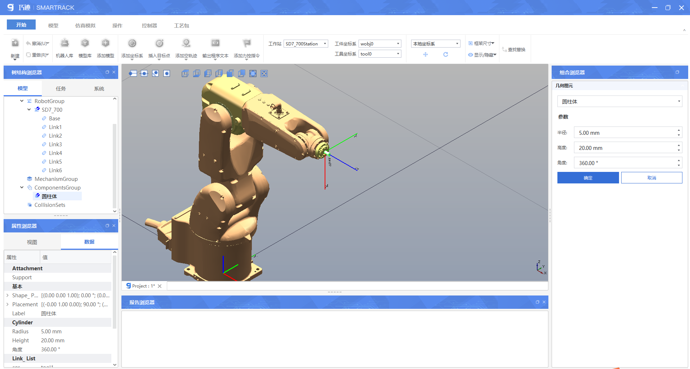690x369 pixels.
Task: Click 查找替换 find and replace
Action: point(514,49)
